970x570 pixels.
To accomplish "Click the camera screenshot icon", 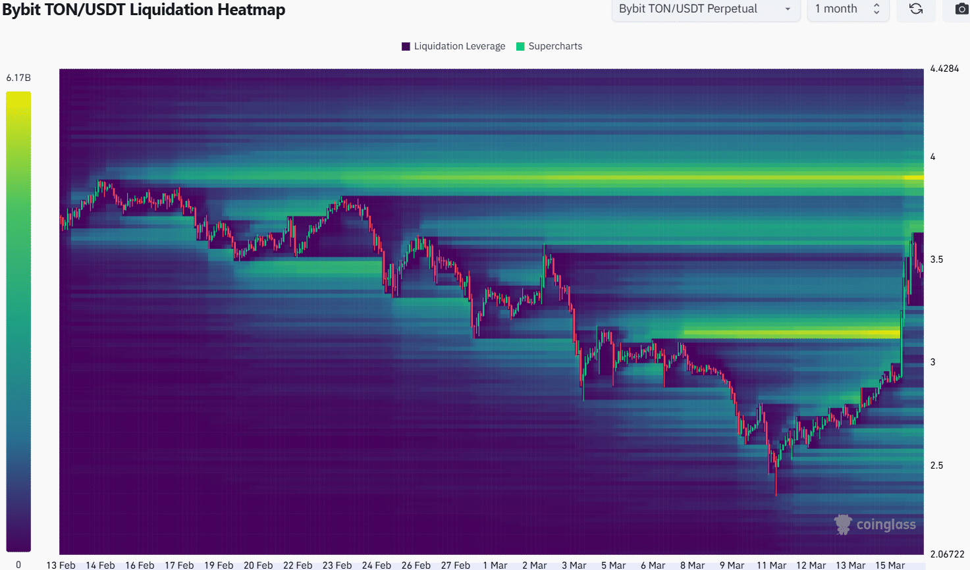I will pyautogui.click(x=961, y=9).
